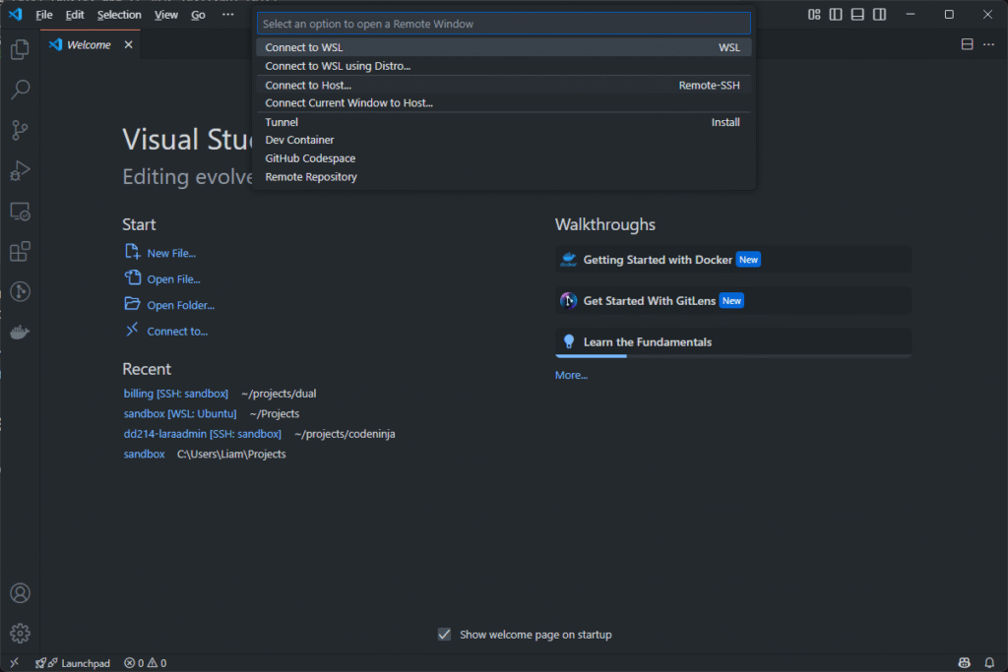Choose Connect Current Window to Host
The height and width of the screenshot is (672, 1008).
coord(503,102)
